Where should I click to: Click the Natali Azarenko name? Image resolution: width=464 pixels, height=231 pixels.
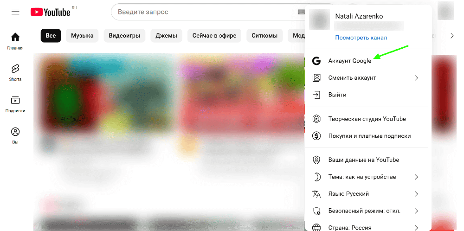(359, 16)
